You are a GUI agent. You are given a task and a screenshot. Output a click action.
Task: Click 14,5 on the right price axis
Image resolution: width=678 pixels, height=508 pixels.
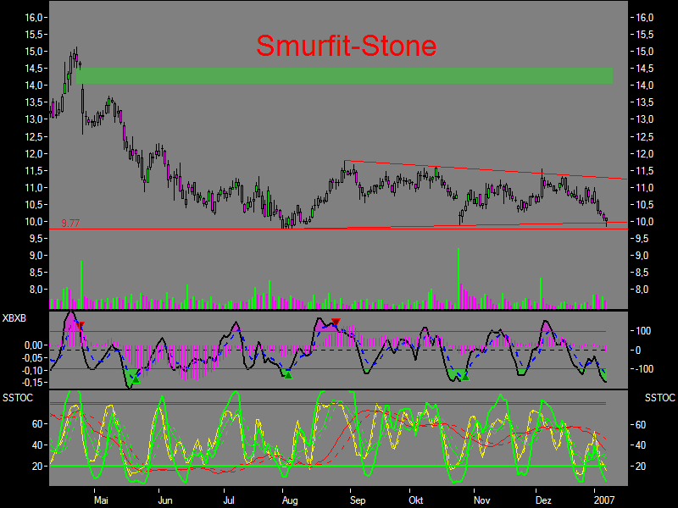645,69
